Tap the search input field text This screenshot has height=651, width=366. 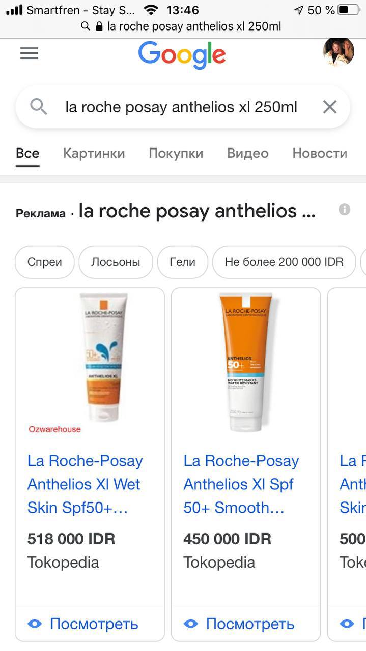coord(181,107)
